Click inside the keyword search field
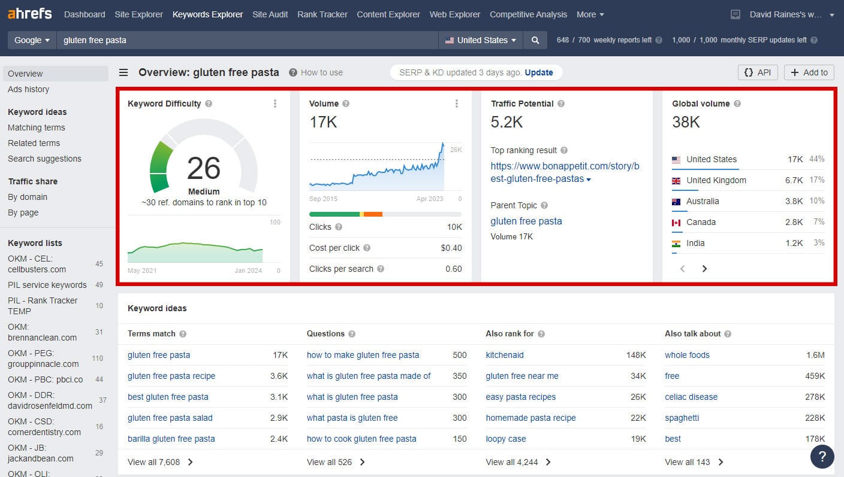 coord(248,40)
